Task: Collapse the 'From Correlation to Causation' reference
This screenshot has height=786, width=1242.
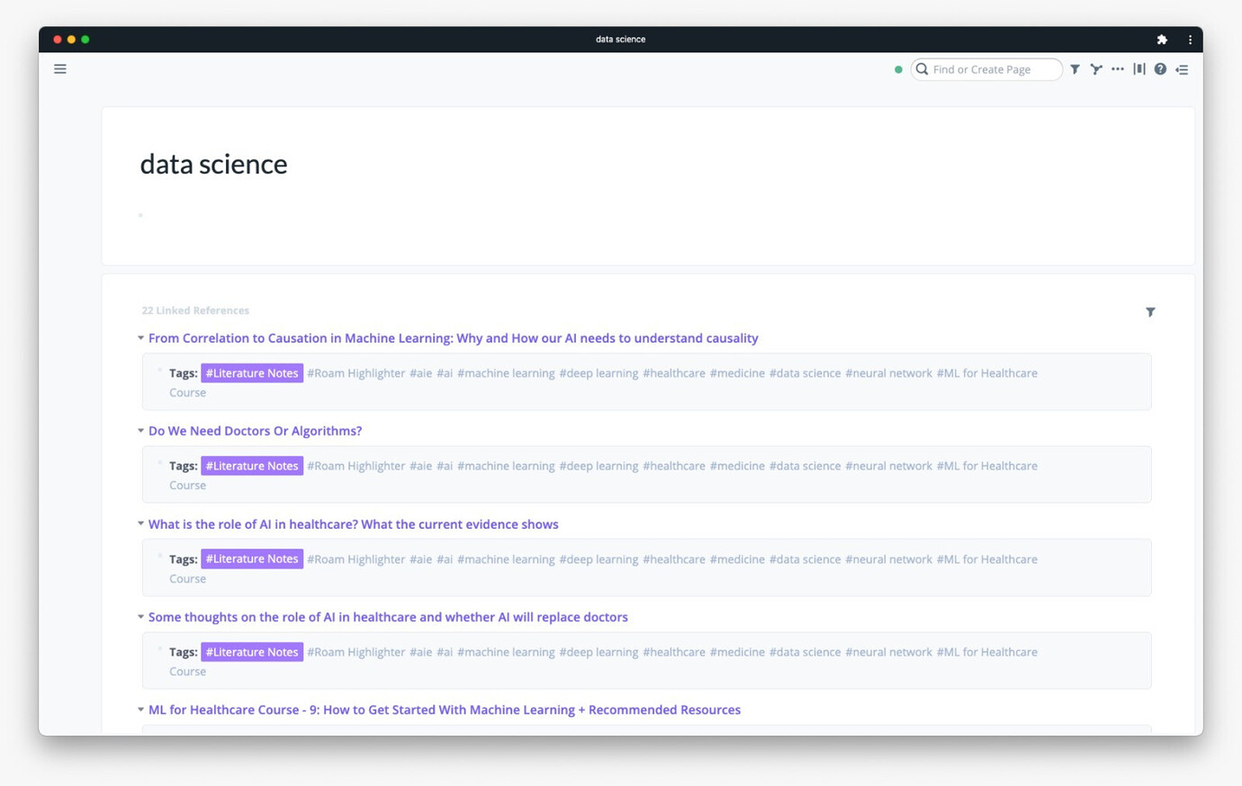Action: [x=140, y=337]
